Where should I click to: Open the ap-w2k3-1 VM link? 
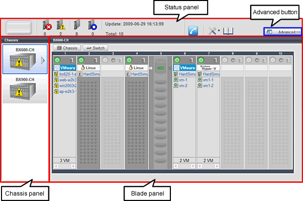tap(68, 92)
